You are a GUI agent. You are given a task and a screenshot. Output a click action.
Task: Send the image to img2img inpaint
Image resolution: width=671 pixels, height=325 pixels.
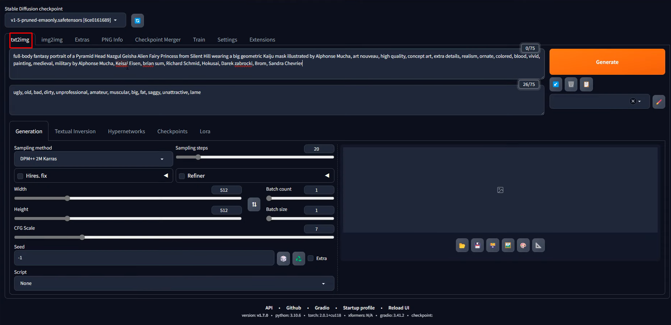[523, 246]
